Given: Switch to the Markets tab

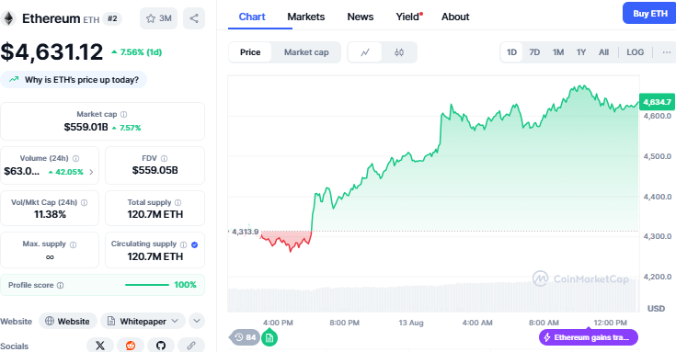Looking at the screenshot, I should 306,17.
